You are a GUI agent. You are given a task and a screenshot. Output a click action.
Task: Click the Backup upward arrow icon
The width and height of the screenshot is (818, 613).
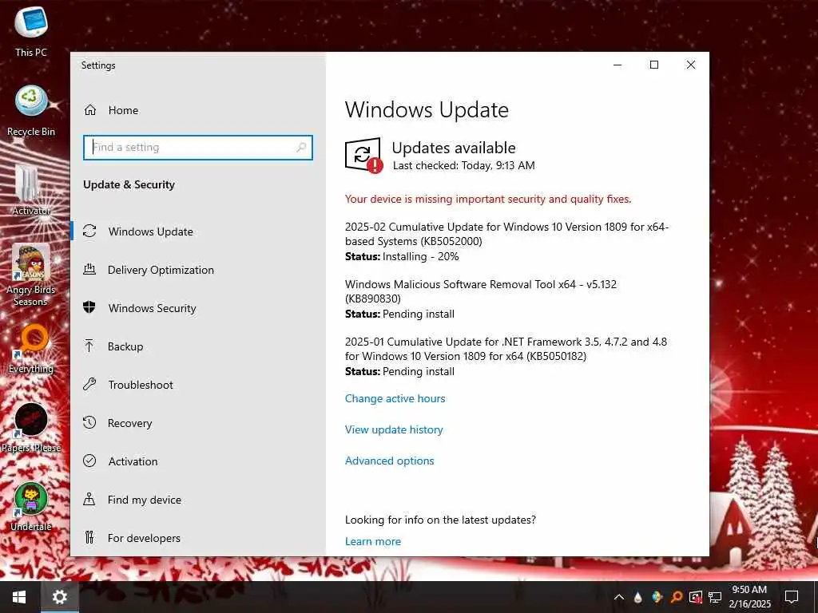tap(89, 346)
